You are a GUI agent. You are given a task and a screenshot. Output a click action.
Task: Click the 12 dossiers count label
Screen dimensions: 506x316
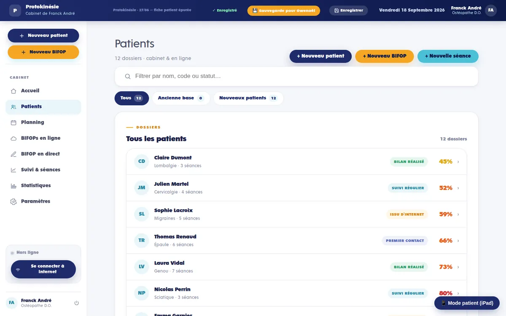click(x=453, y=139)
